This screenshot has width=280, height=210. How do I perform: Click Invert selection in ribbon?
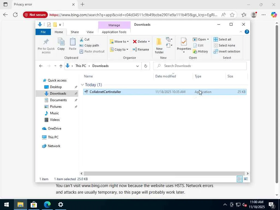(x=227, y=51)
